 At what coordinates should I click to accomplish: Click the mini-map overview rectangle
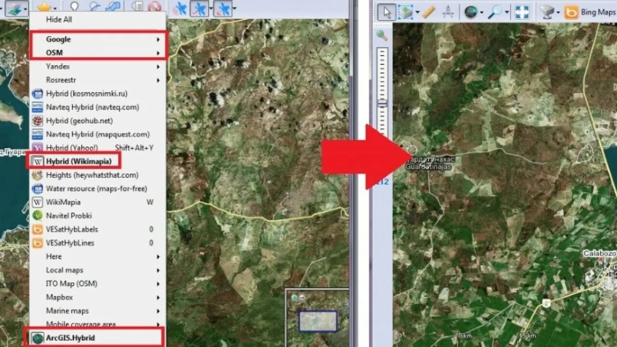[318, 321]
